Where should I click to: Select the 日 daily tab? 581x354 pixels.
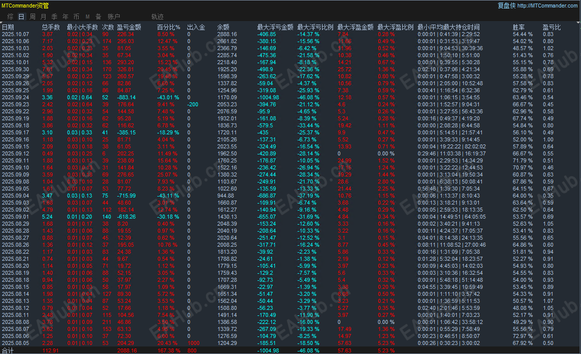tap(22, 17)
